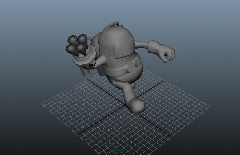Select the wrist cuff on the outstretched arm
Image resolution: width=240 pixels, height=155 pixels.
(153, 46)
